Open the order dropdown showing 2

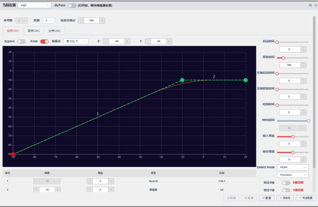point(49,21)
